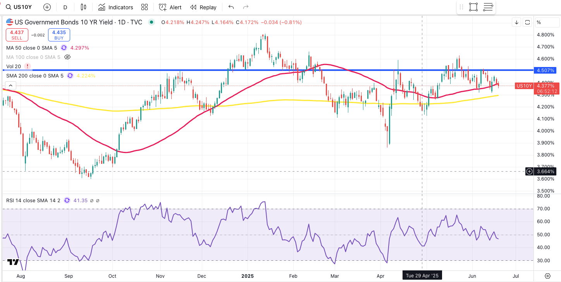The image size is (561, 282).
Task: Click the 3.500% price axis label
Action: click(x=546, y=191)
